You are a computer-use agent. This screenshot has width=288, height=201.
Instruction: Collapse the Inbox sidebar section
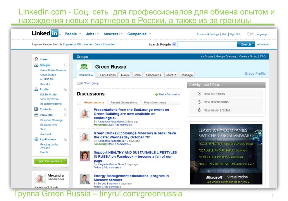pyautogui.click(x=66, y=115)
